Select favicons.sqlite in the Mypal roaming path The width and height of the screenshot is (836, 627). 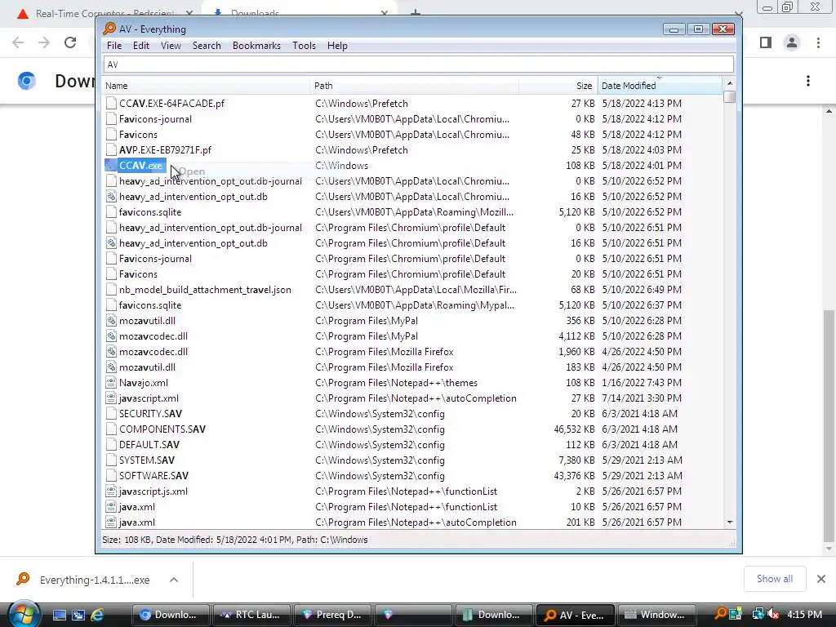pyautogui.click(x=150, y=305)
